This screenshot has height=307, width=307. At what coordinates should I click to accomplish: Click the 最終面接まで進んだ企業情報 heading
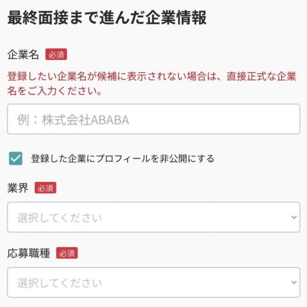pyautogui.click(x=107, y=18)
